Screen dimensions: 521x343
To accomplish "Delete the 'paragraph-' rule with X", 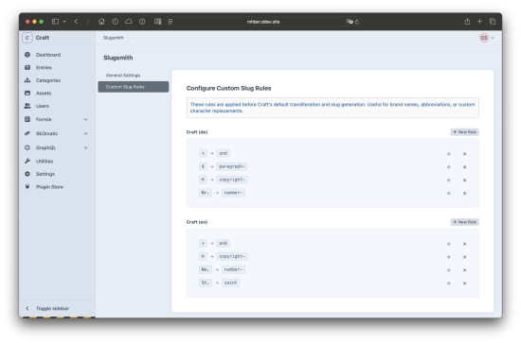I will click(464, 167).
